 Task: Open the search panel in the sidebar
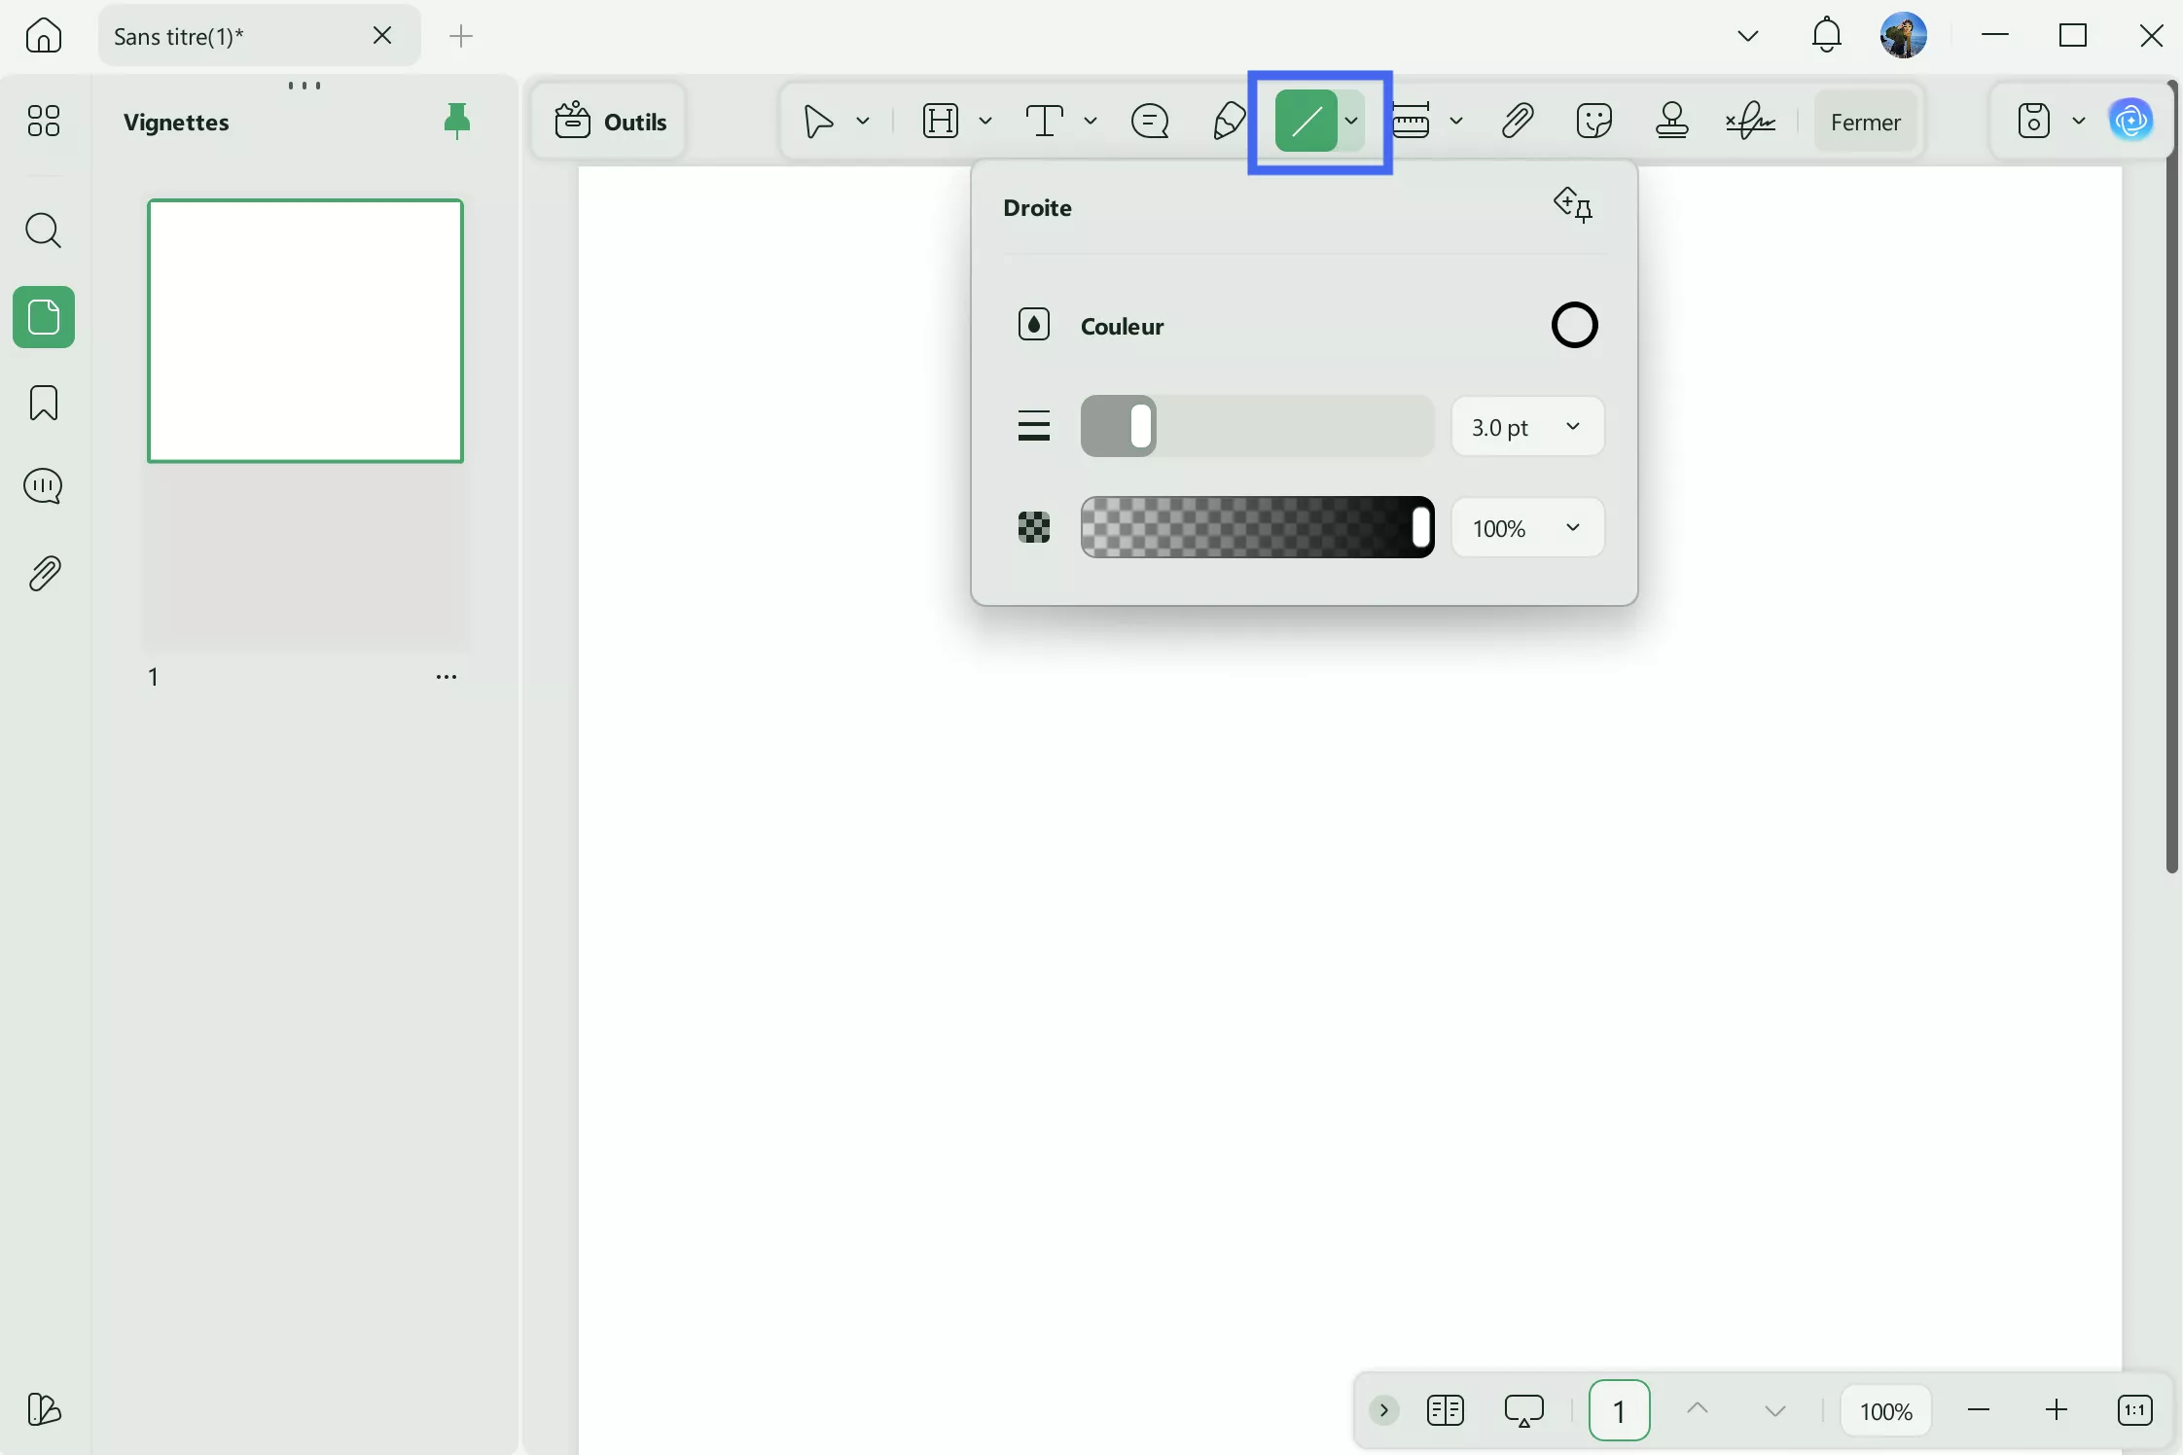point(43,231)
